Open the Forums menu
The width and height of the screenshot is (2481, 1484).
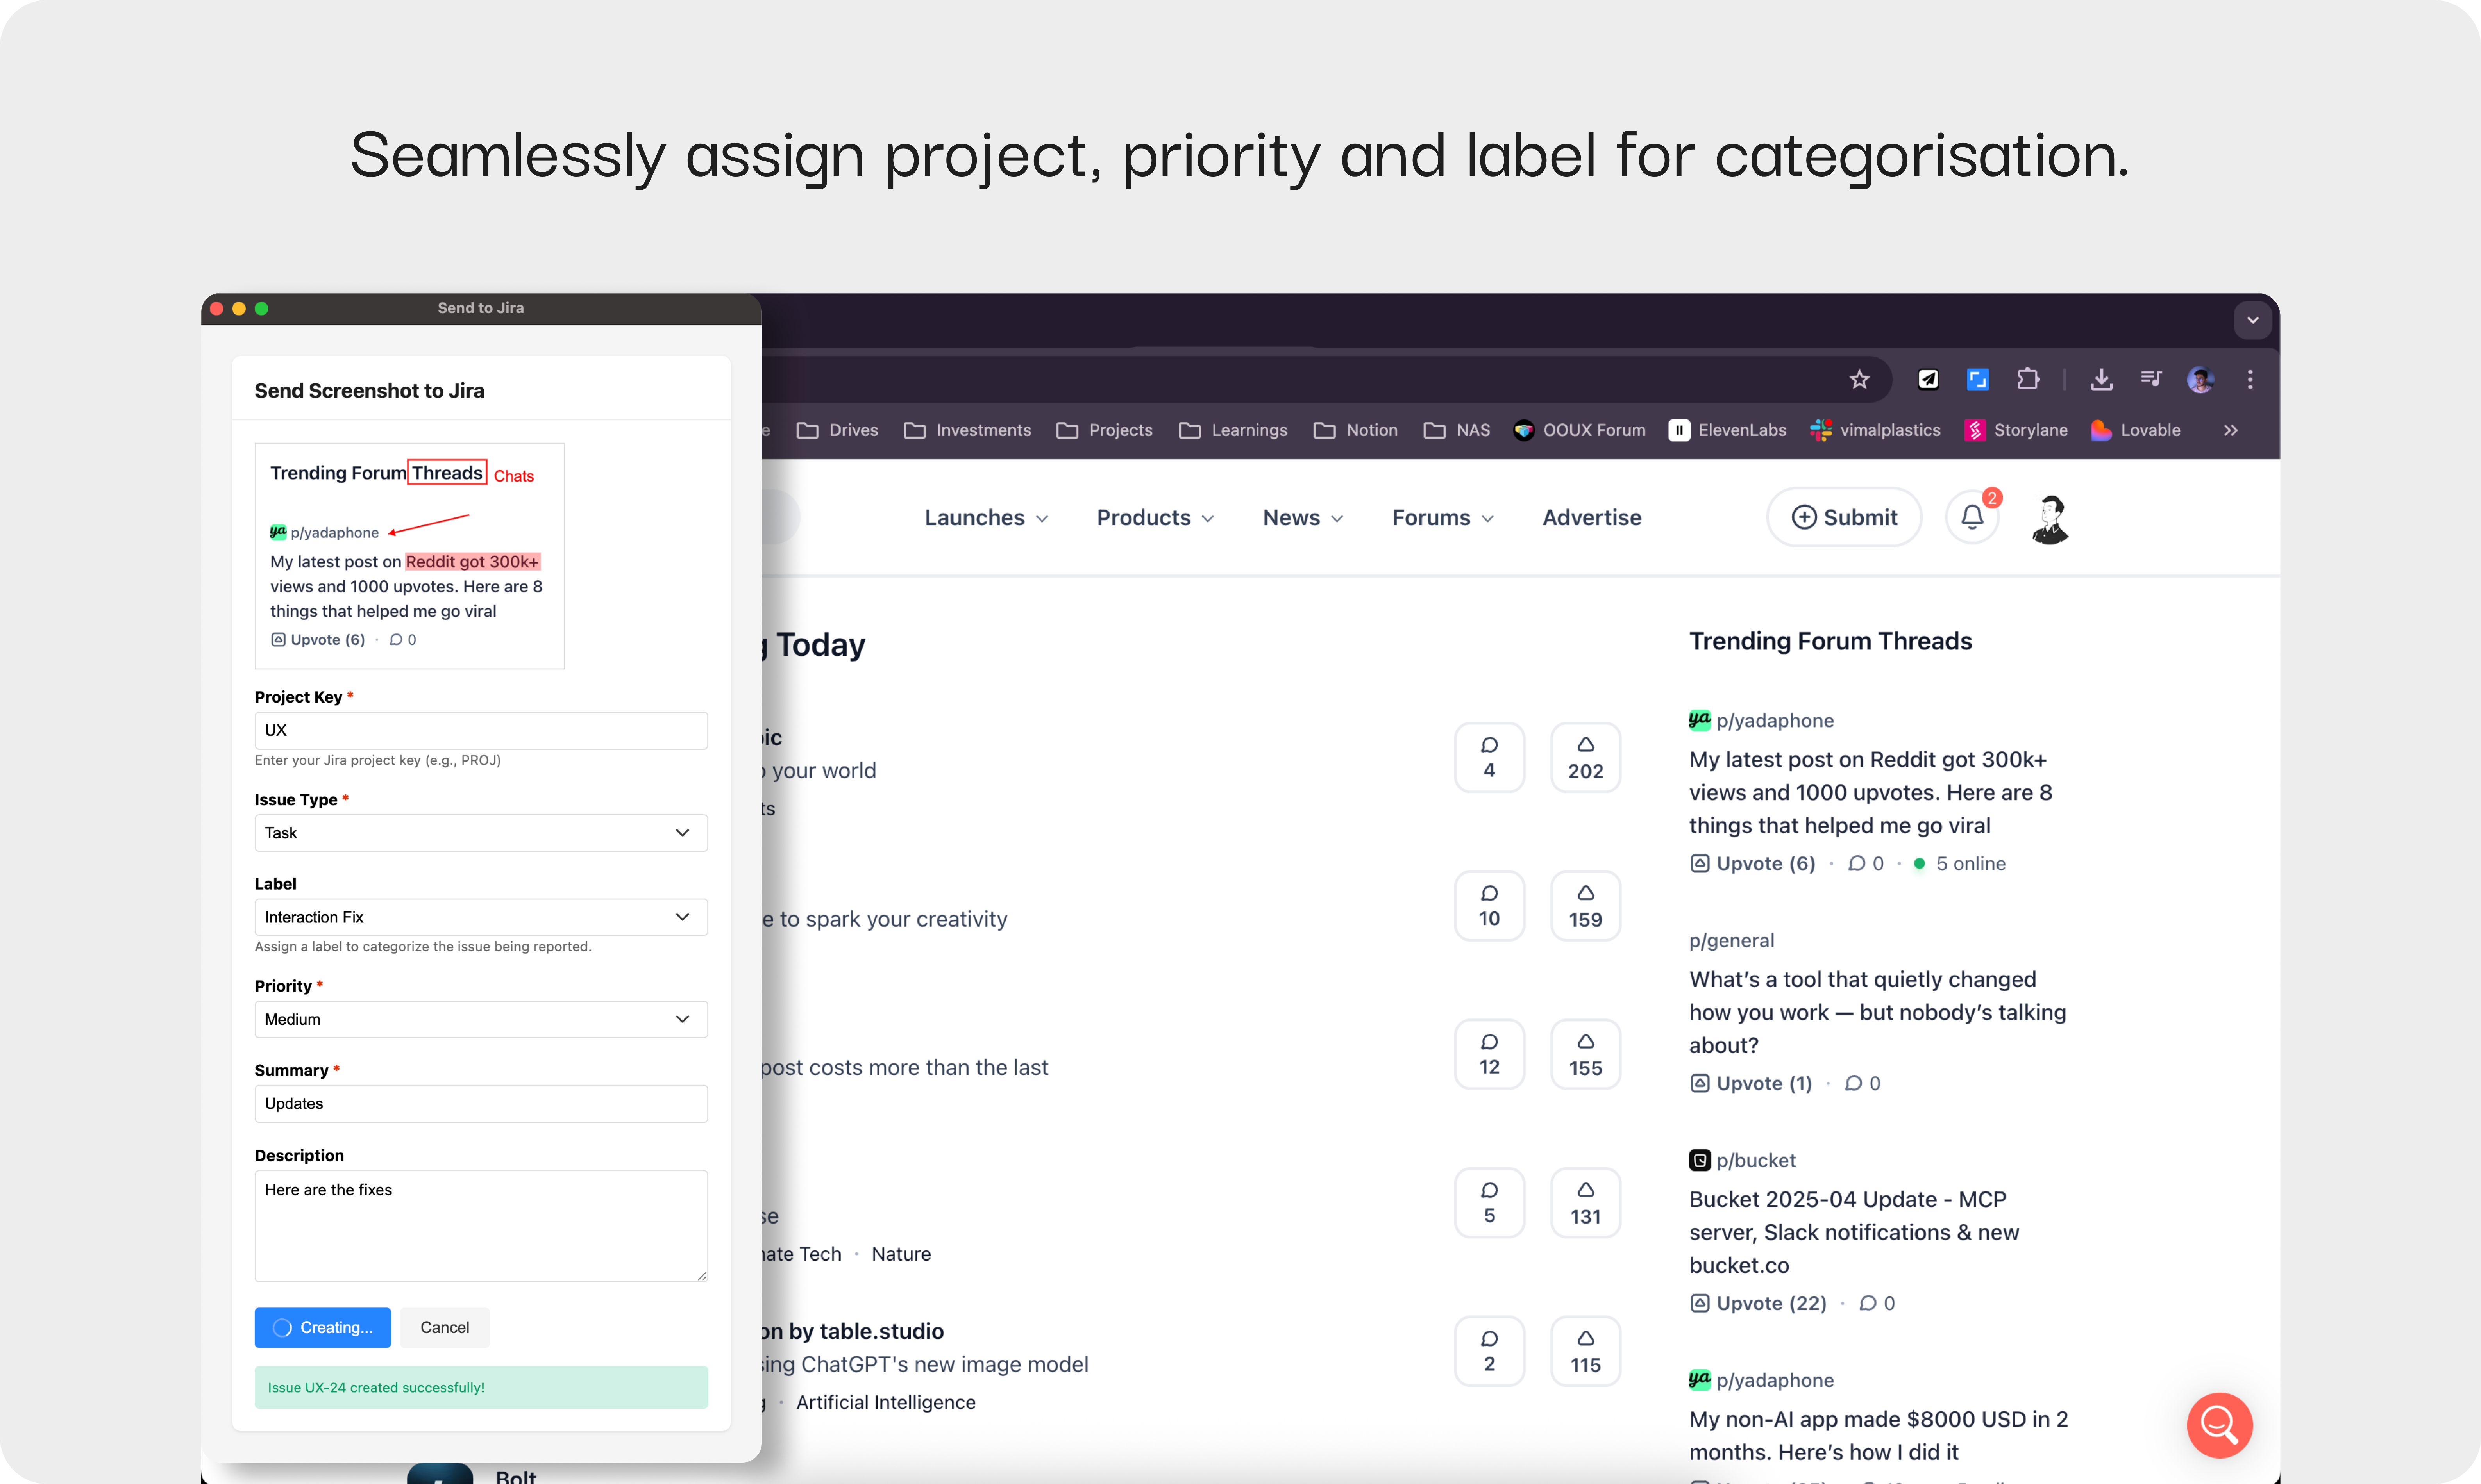[x=1442, y=518]
